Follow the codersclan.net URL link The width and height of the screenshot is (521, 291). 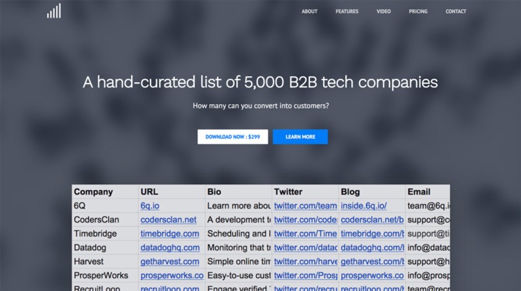point(168,220)
